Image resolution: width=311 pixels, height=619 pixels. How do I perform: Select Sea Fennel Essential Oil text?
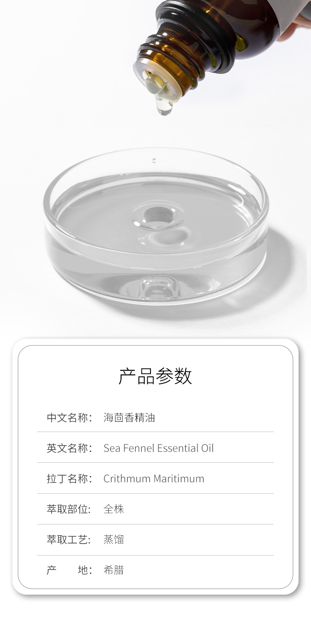click(x=159, y=448)
